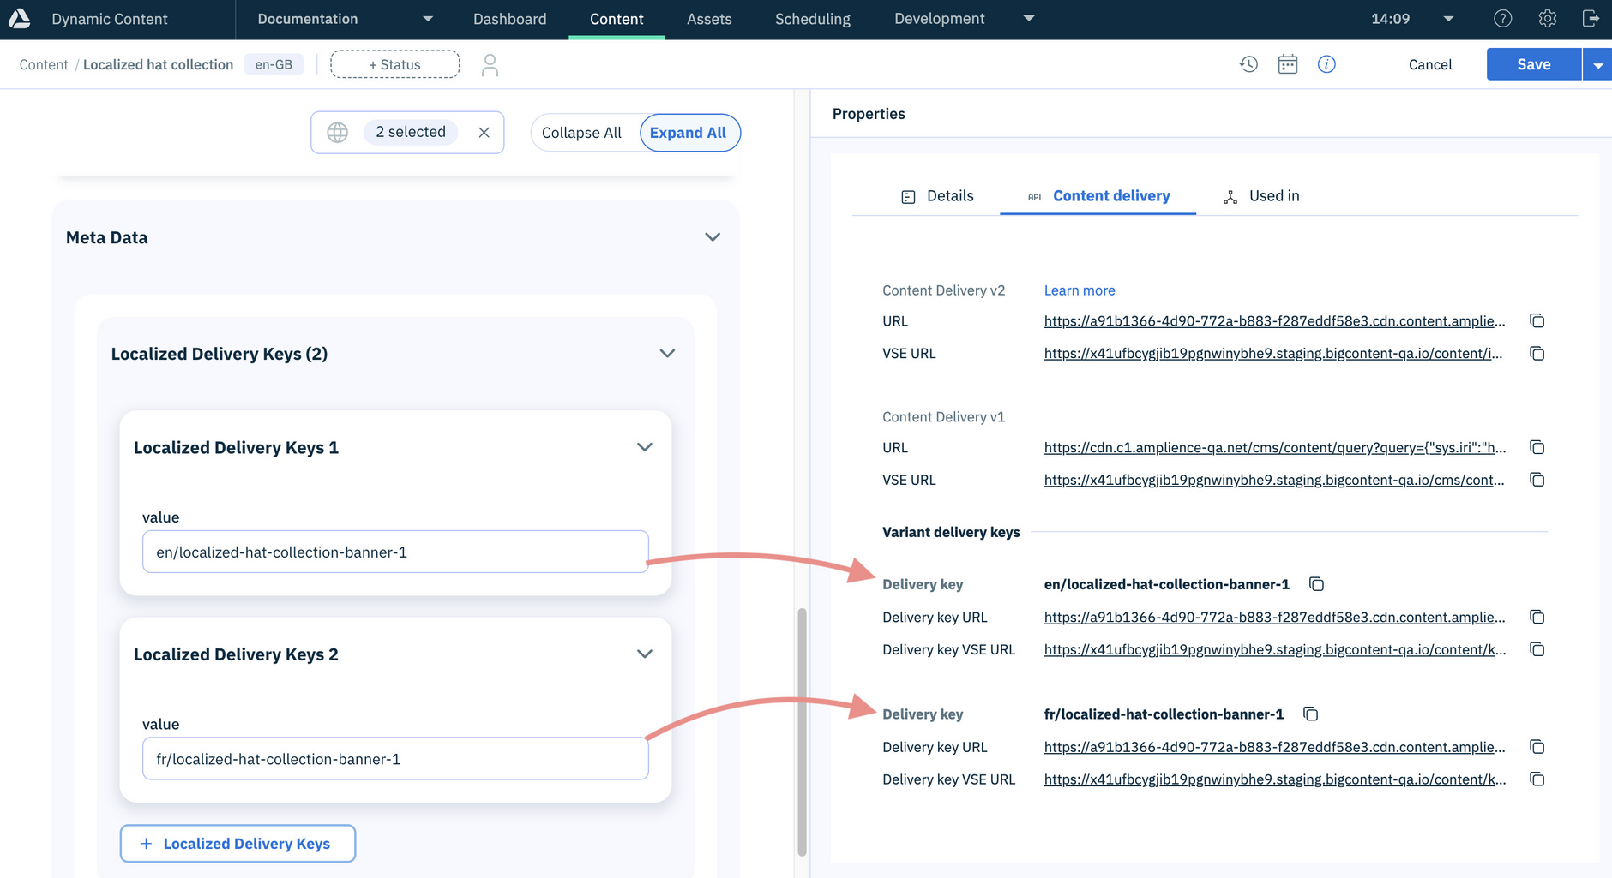Clear the 2 selected locales filter
Viewport: 1612px width, 878px height.
coord(484,133)
